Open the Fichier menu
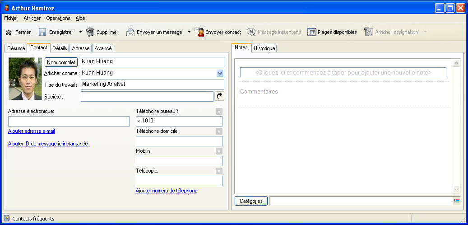The width and height of the screenshot is (468, 225). (x=11, y=18)
